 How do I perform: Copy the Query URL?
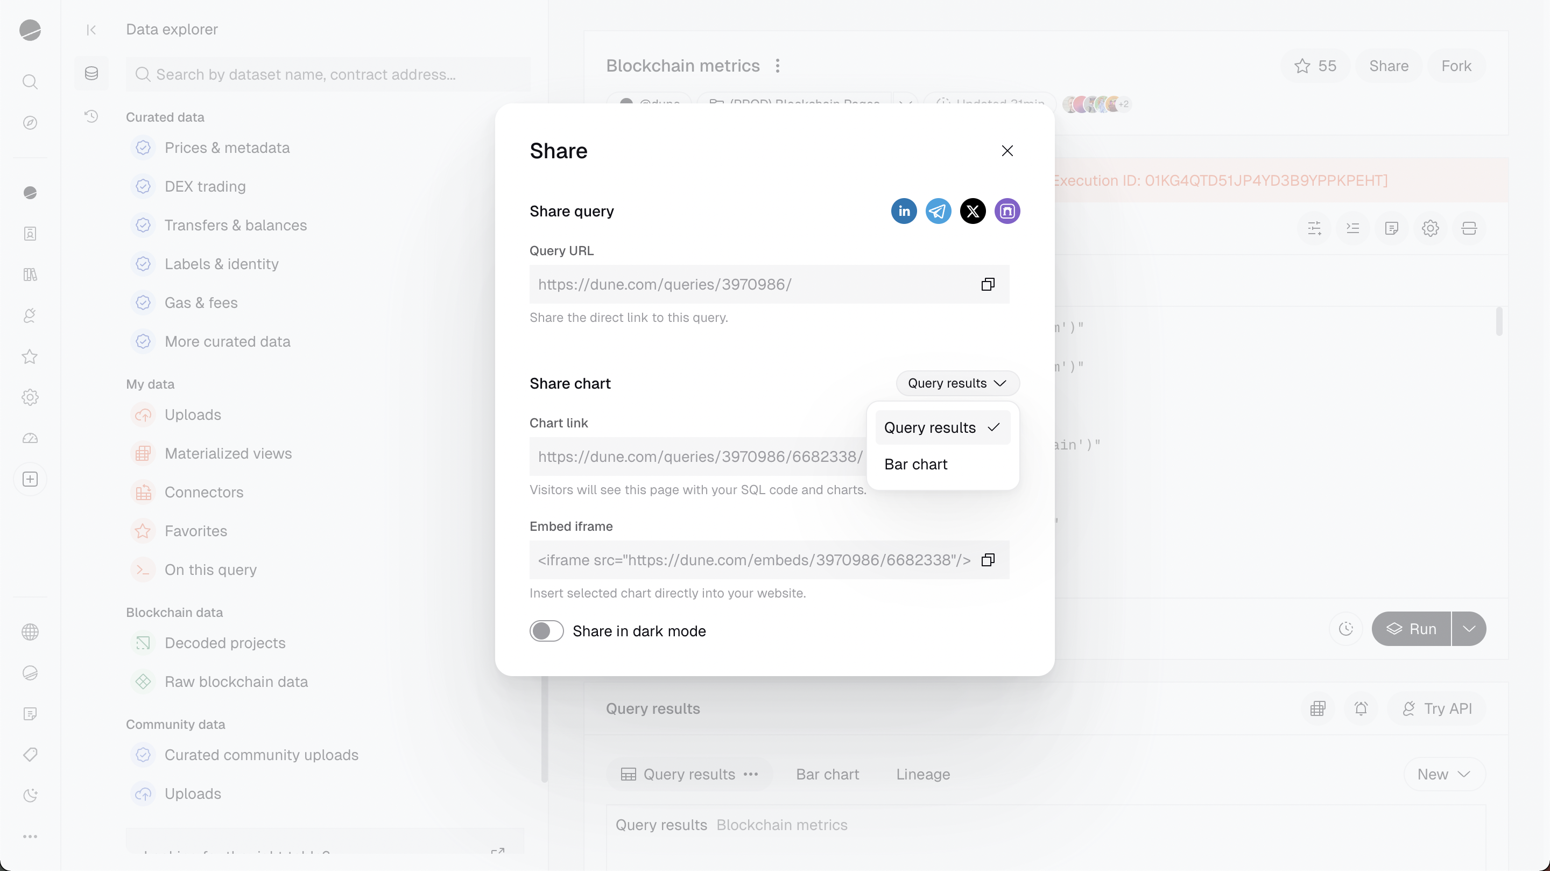tap(988, 284)
